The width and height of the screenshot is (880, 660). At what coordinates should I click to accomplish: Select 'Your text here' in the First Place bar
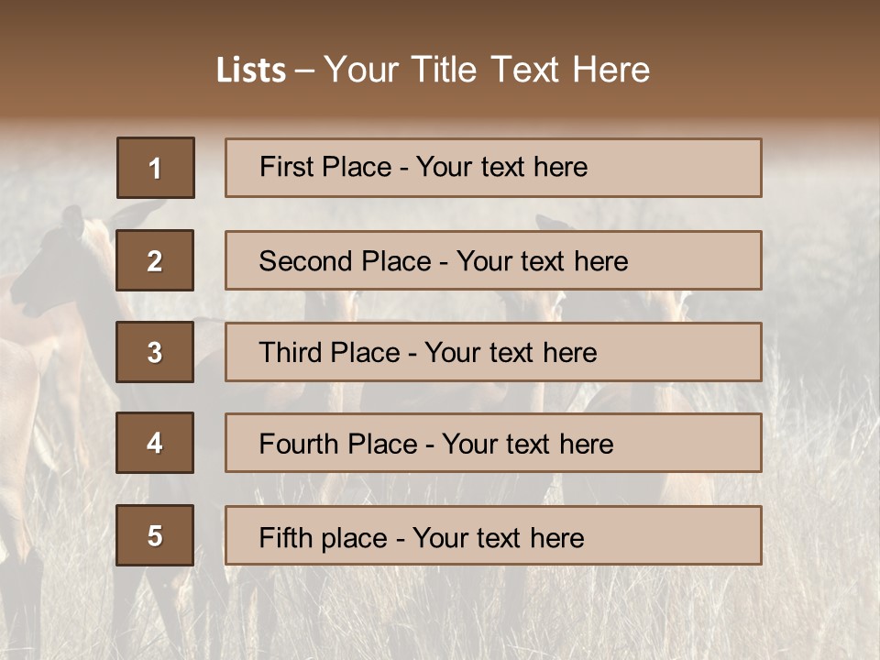pyautogui.click(x=502, y=167)
